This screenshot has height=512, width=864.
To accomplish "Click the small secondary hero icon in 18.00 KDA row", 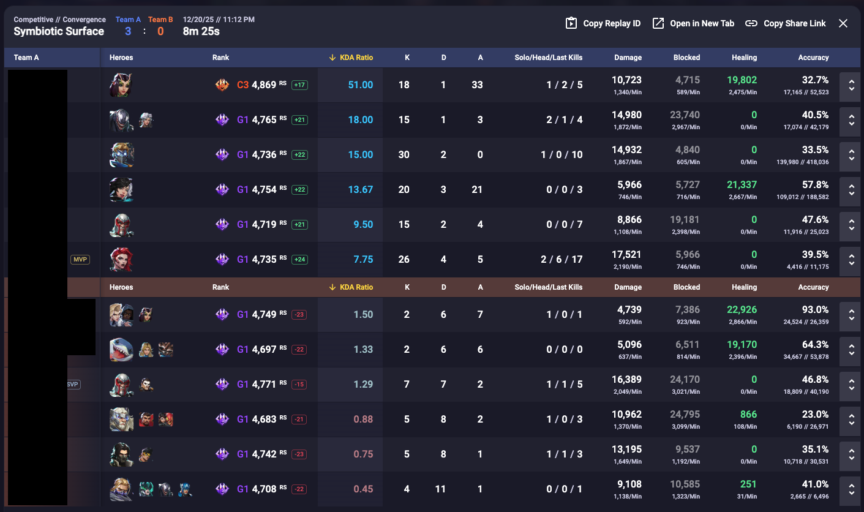I will coord(146,120).
